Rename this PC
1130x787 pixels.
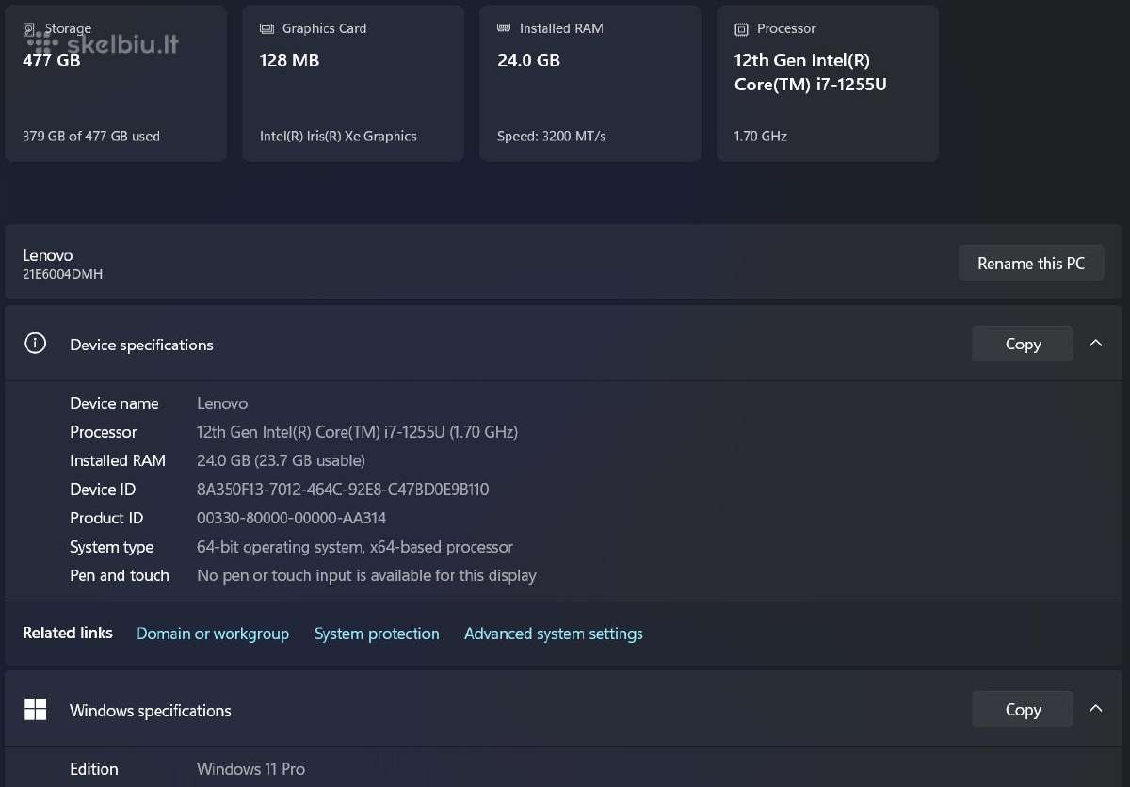click(1031, 264)
